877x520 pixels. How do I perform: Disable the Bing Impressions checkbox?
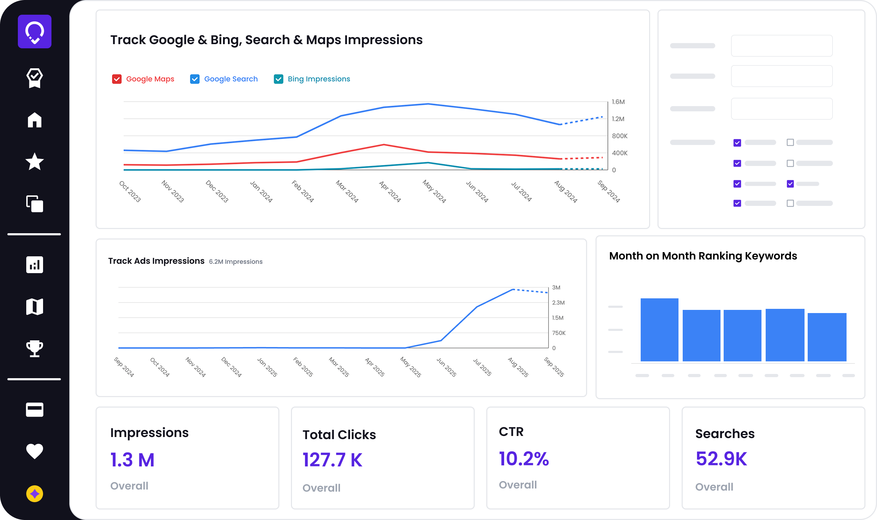(x=278, y=79)
